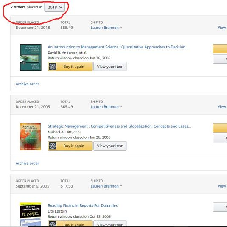Open An Introduction to Management Science title link

point(118,47)
